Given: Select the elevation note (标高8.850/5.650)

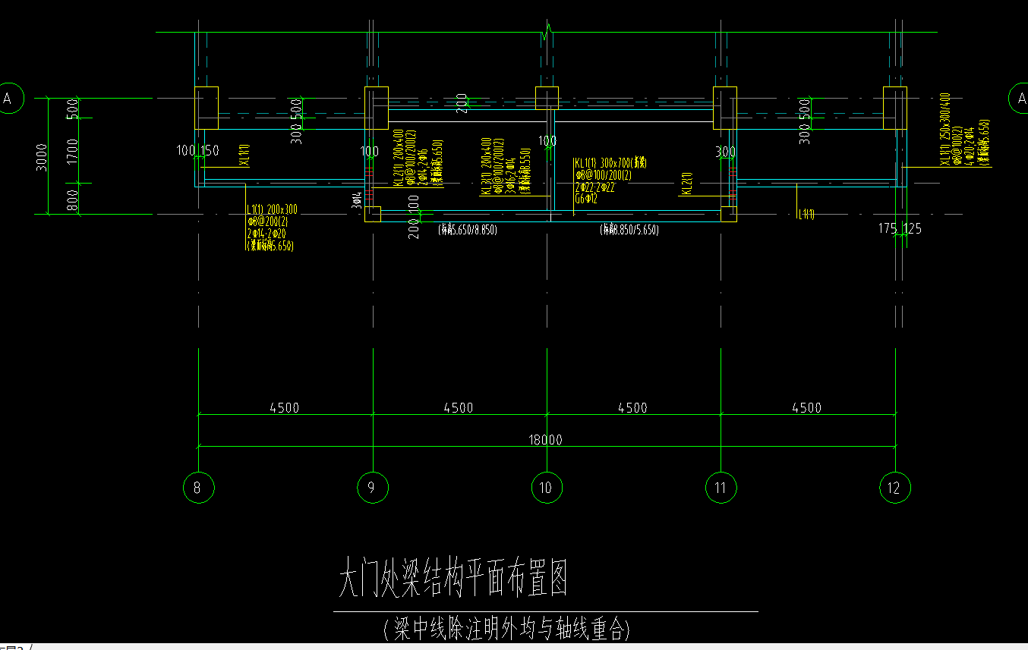Looking at the screenshot, I should 629,230.
